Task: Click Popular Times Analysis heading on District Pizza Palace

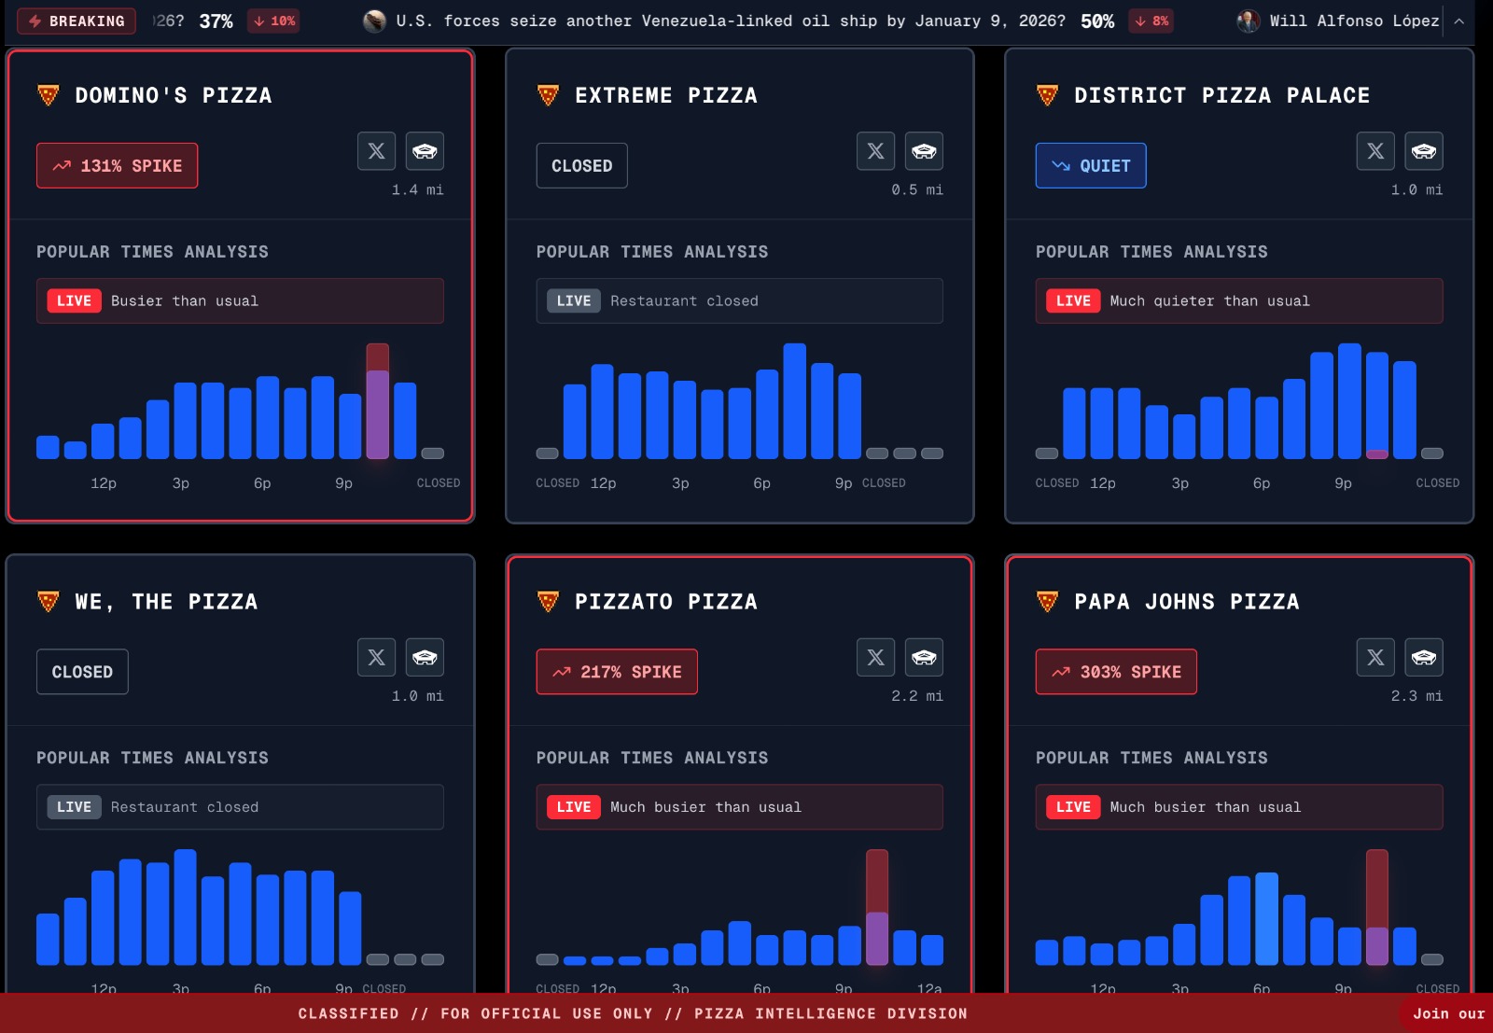Action: [x=1151, y=252]
